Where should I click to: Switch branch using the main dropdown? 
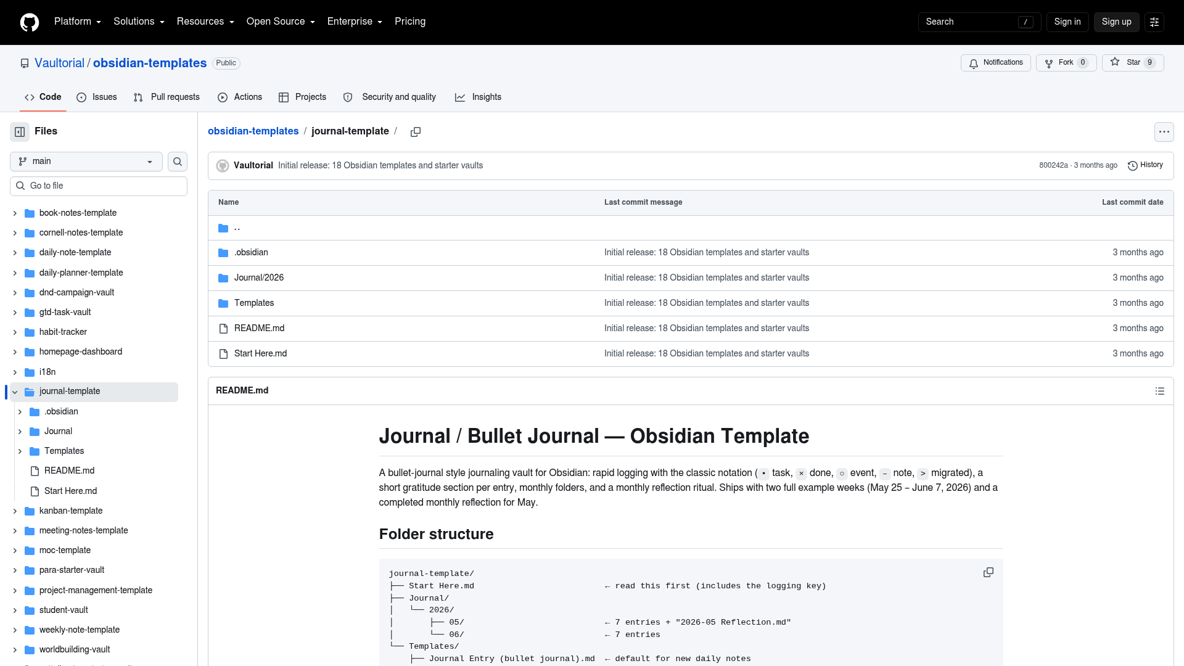(86, 162)
